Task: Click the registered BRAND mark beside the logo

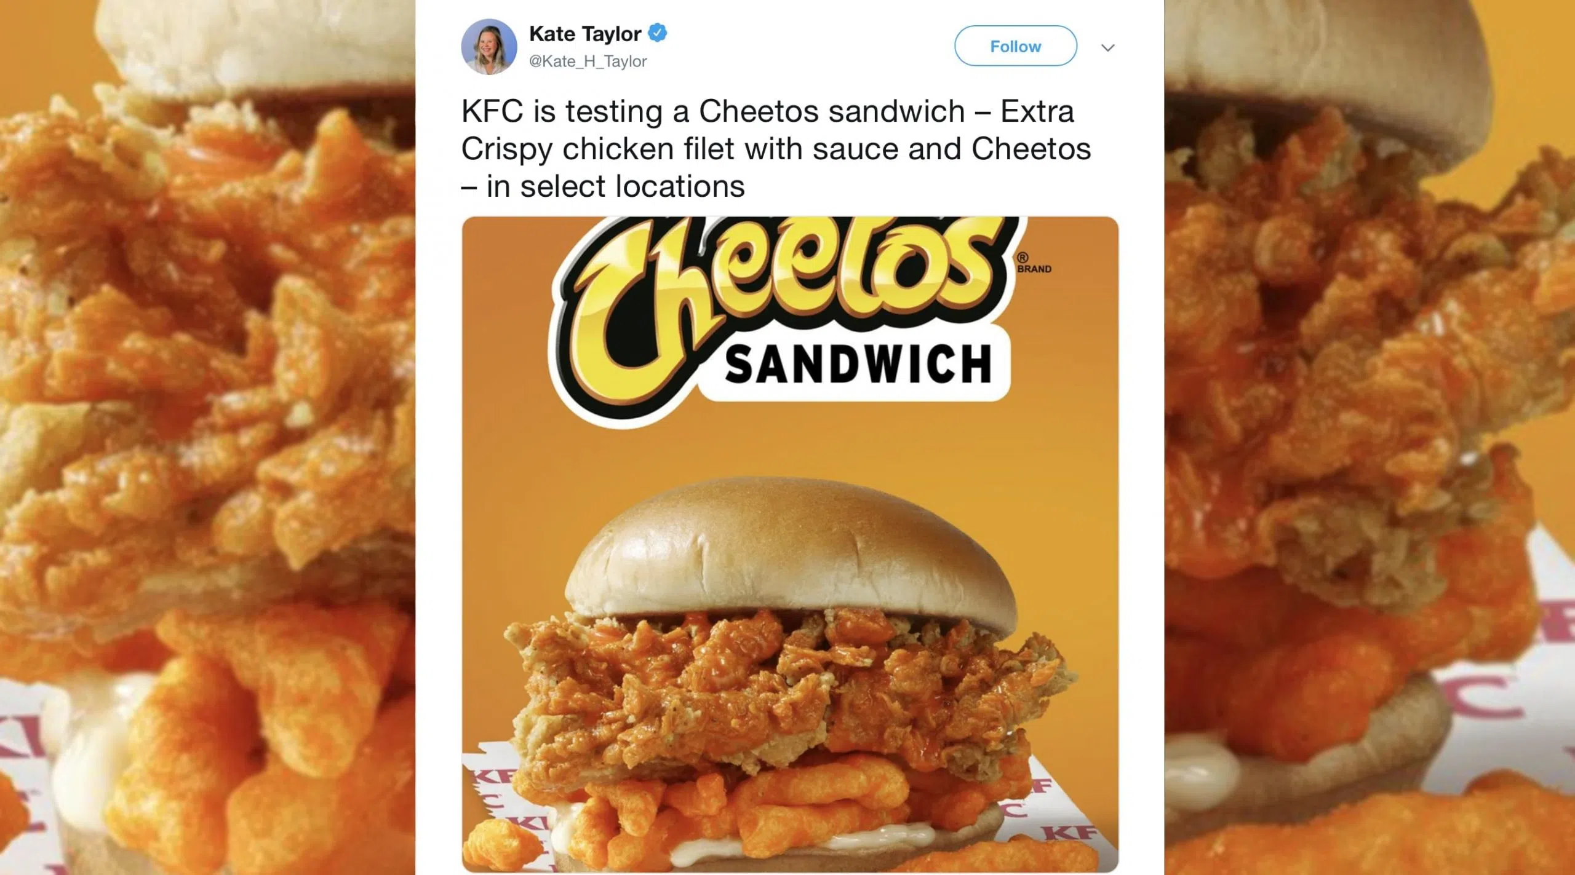Action: 1033,263
